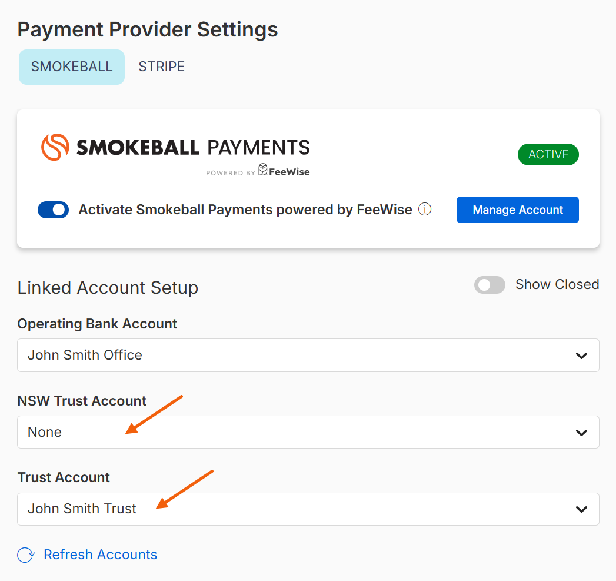
Task: Click the Activate Smokeball Payments label text
Action: coord(245,210)
